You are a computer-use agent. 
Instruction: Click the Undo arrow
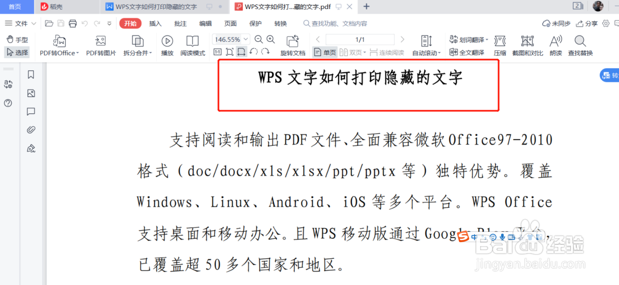pos(85,23)
